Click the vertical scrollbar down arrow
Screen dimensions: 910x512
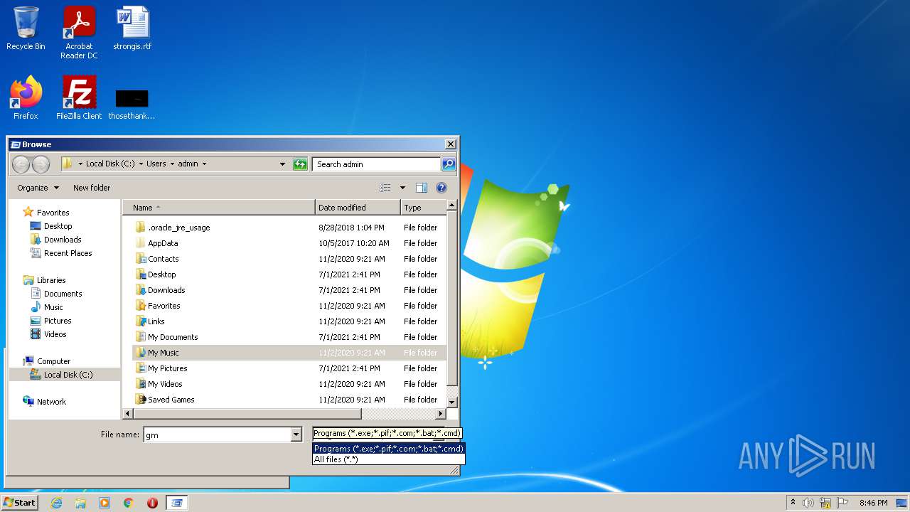click(x=451, y=402)
